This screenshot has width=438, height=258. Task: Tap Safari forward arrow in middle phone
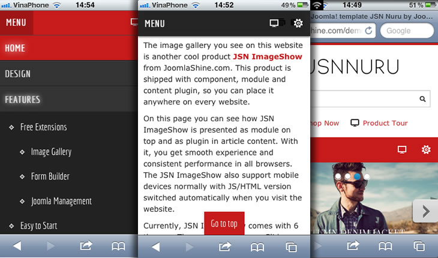pos(190,247)
